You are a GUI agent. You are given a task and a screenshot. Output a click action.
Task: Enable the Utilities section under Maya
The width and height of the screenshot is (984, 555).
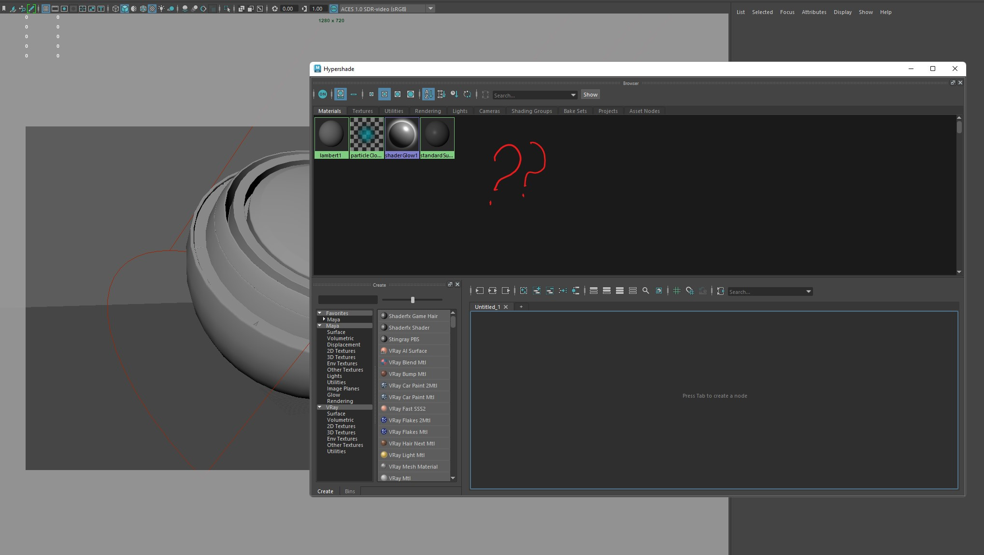[335, 382]
